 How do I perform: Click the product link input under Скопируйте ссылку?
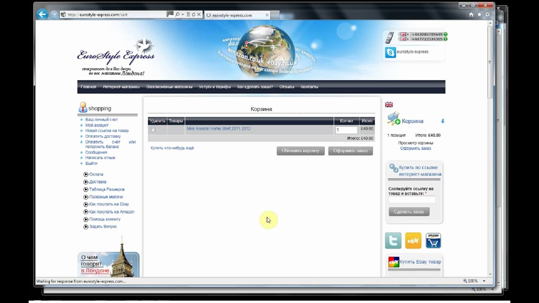[x=412, y=199]
